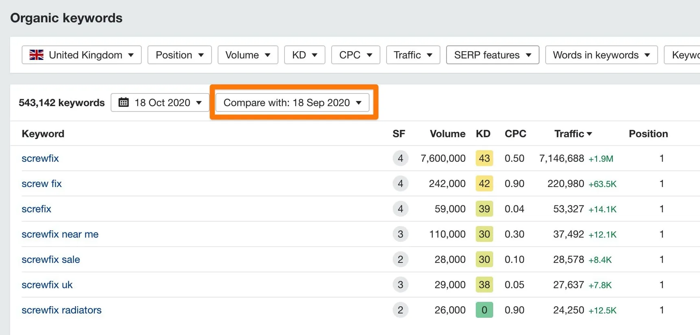Open the screwfix radiators keyword link
This screenshot has height=335, width=700.
[61, 310]
